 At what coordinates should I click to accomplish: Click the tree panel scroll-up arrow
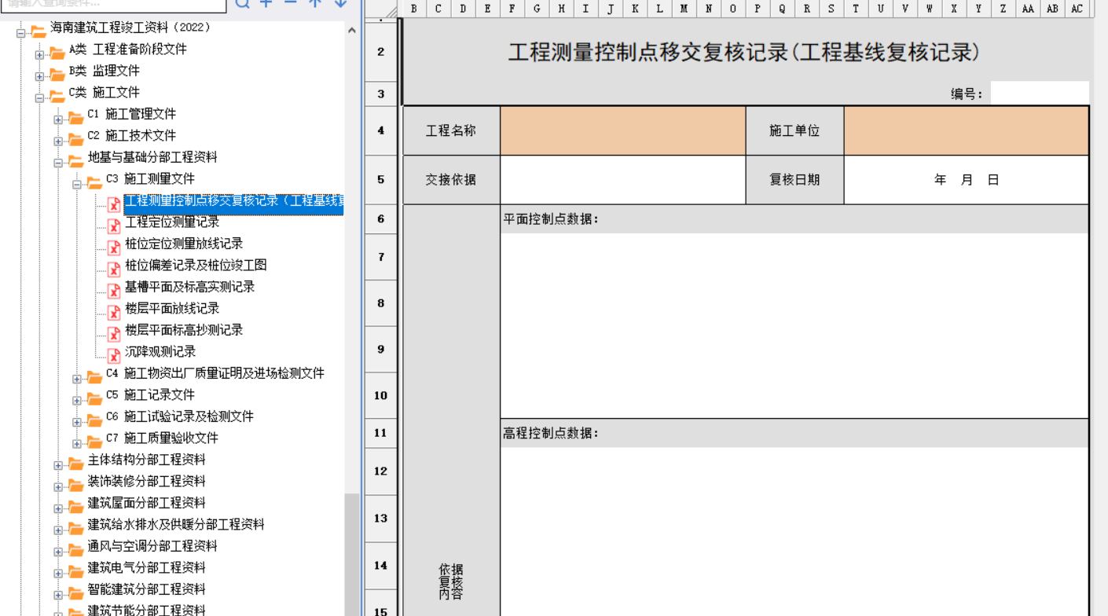(x=352, y=30)
